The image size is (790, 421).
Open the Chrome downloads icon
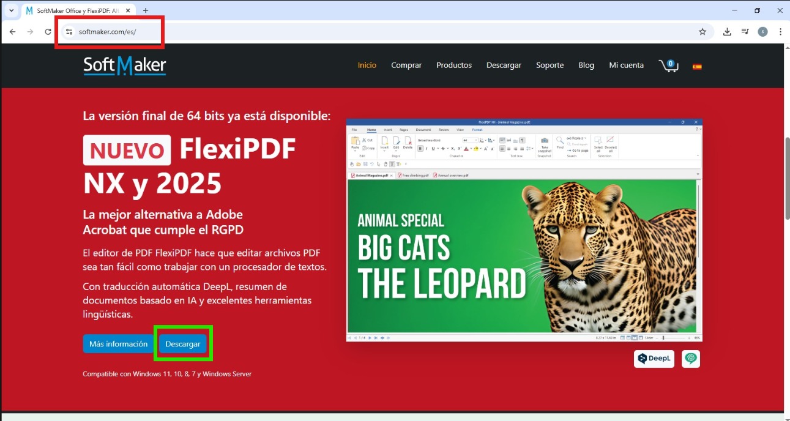(727, 32)
